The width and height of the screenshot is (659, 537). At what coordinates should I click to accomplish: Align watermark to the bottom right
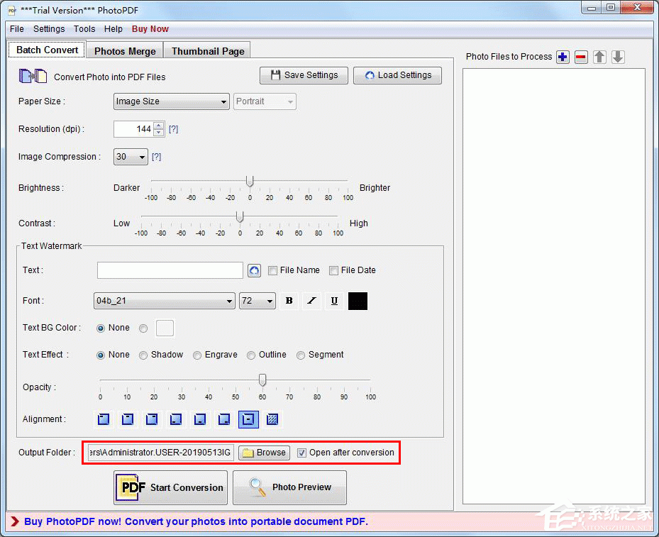tap(224, 419)
